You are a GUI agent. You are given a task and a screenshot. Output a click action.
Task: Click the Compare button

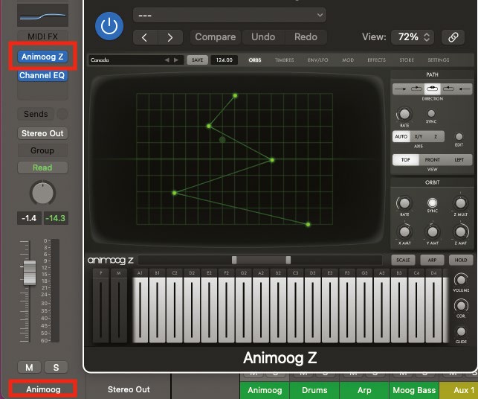(x=216, y=37)
